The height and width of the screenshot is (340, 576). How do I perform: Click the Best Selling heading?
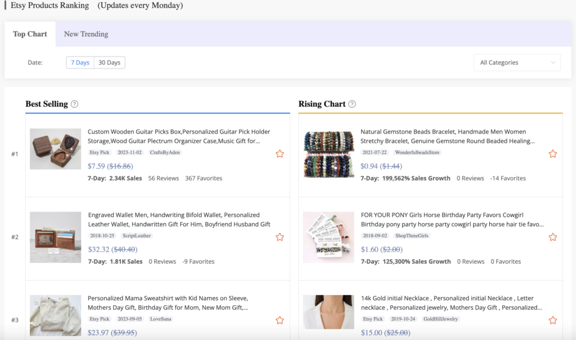(47, 104)
